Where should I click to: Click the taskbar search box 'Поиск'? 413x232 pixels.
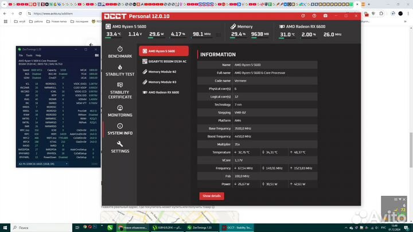tap(41, 227)
